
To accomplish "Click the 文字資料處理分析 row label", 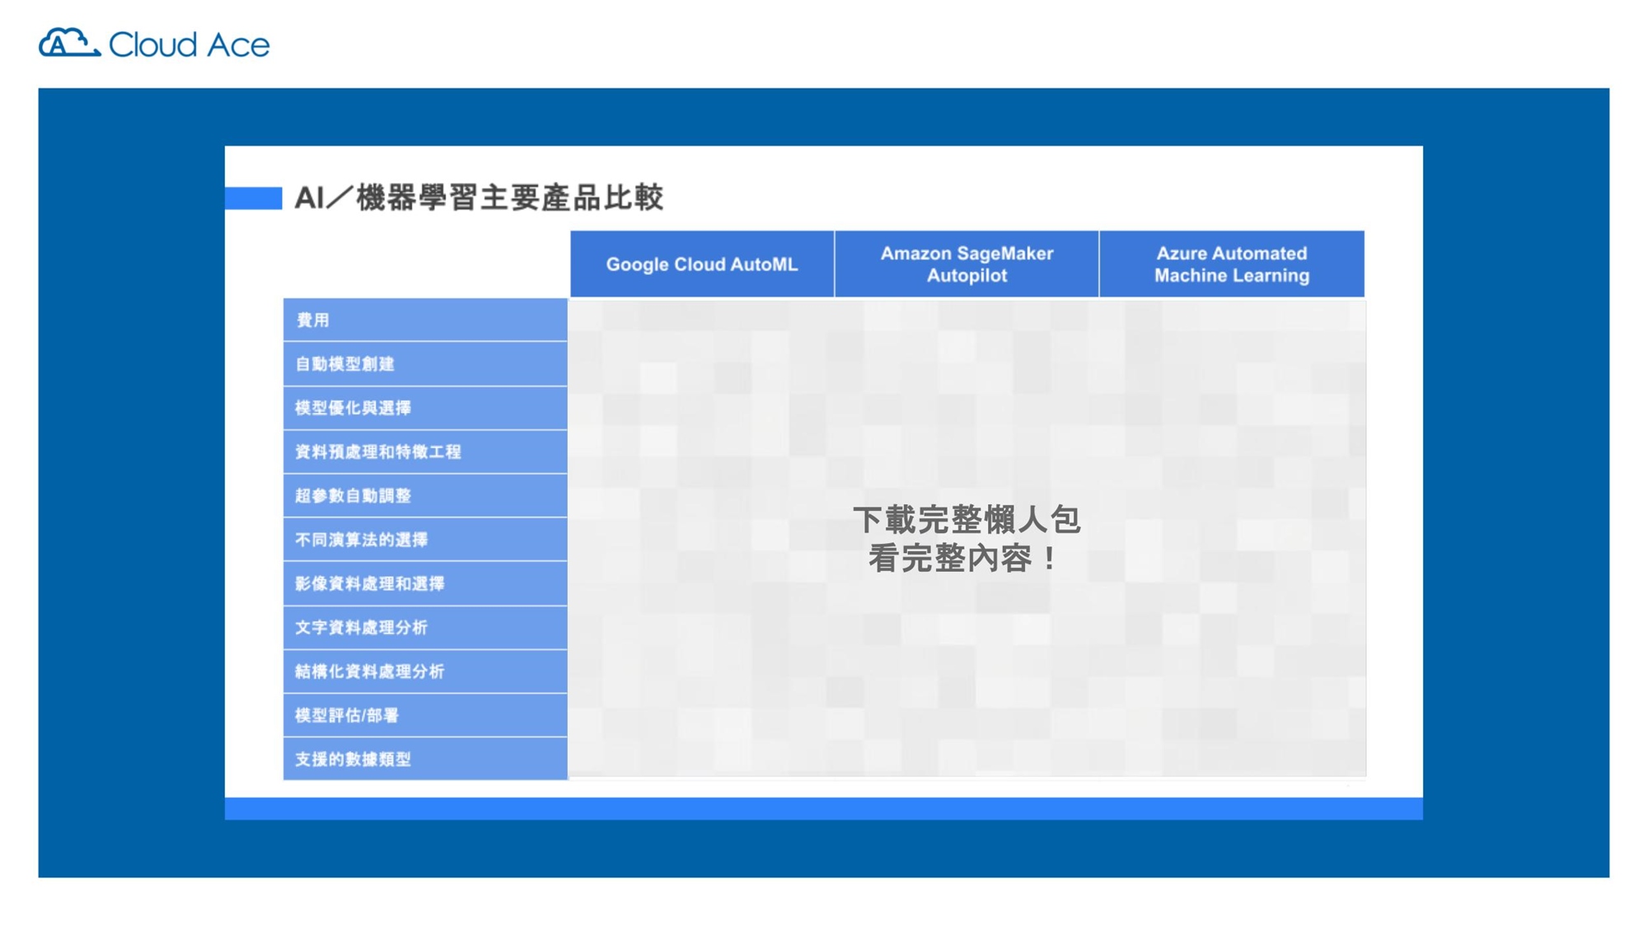I will pos(361,628).
